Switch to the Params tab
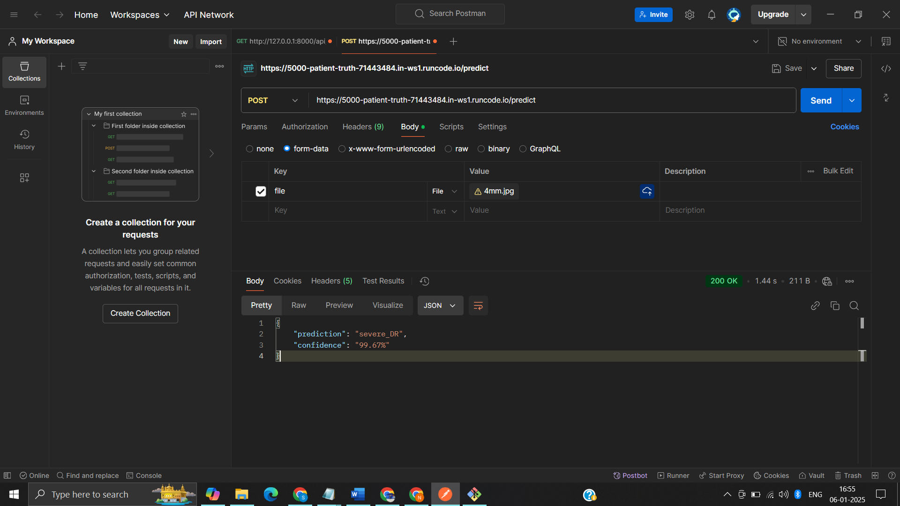This screenshot has height=506, width=900. point(254,127)
